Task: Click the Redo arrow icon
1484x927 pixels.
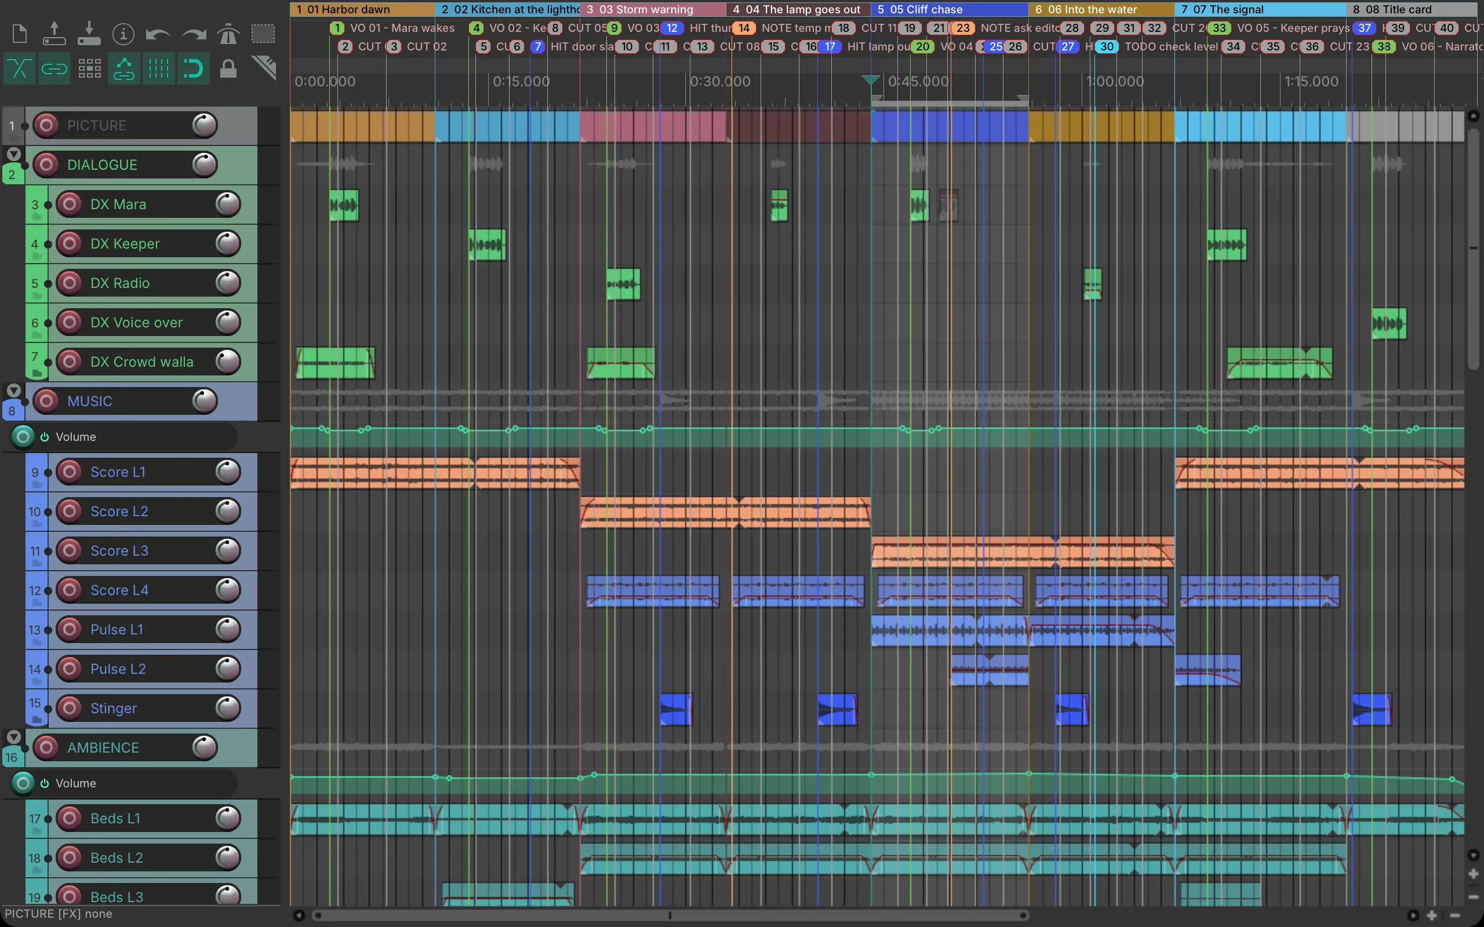Action: 194,34
